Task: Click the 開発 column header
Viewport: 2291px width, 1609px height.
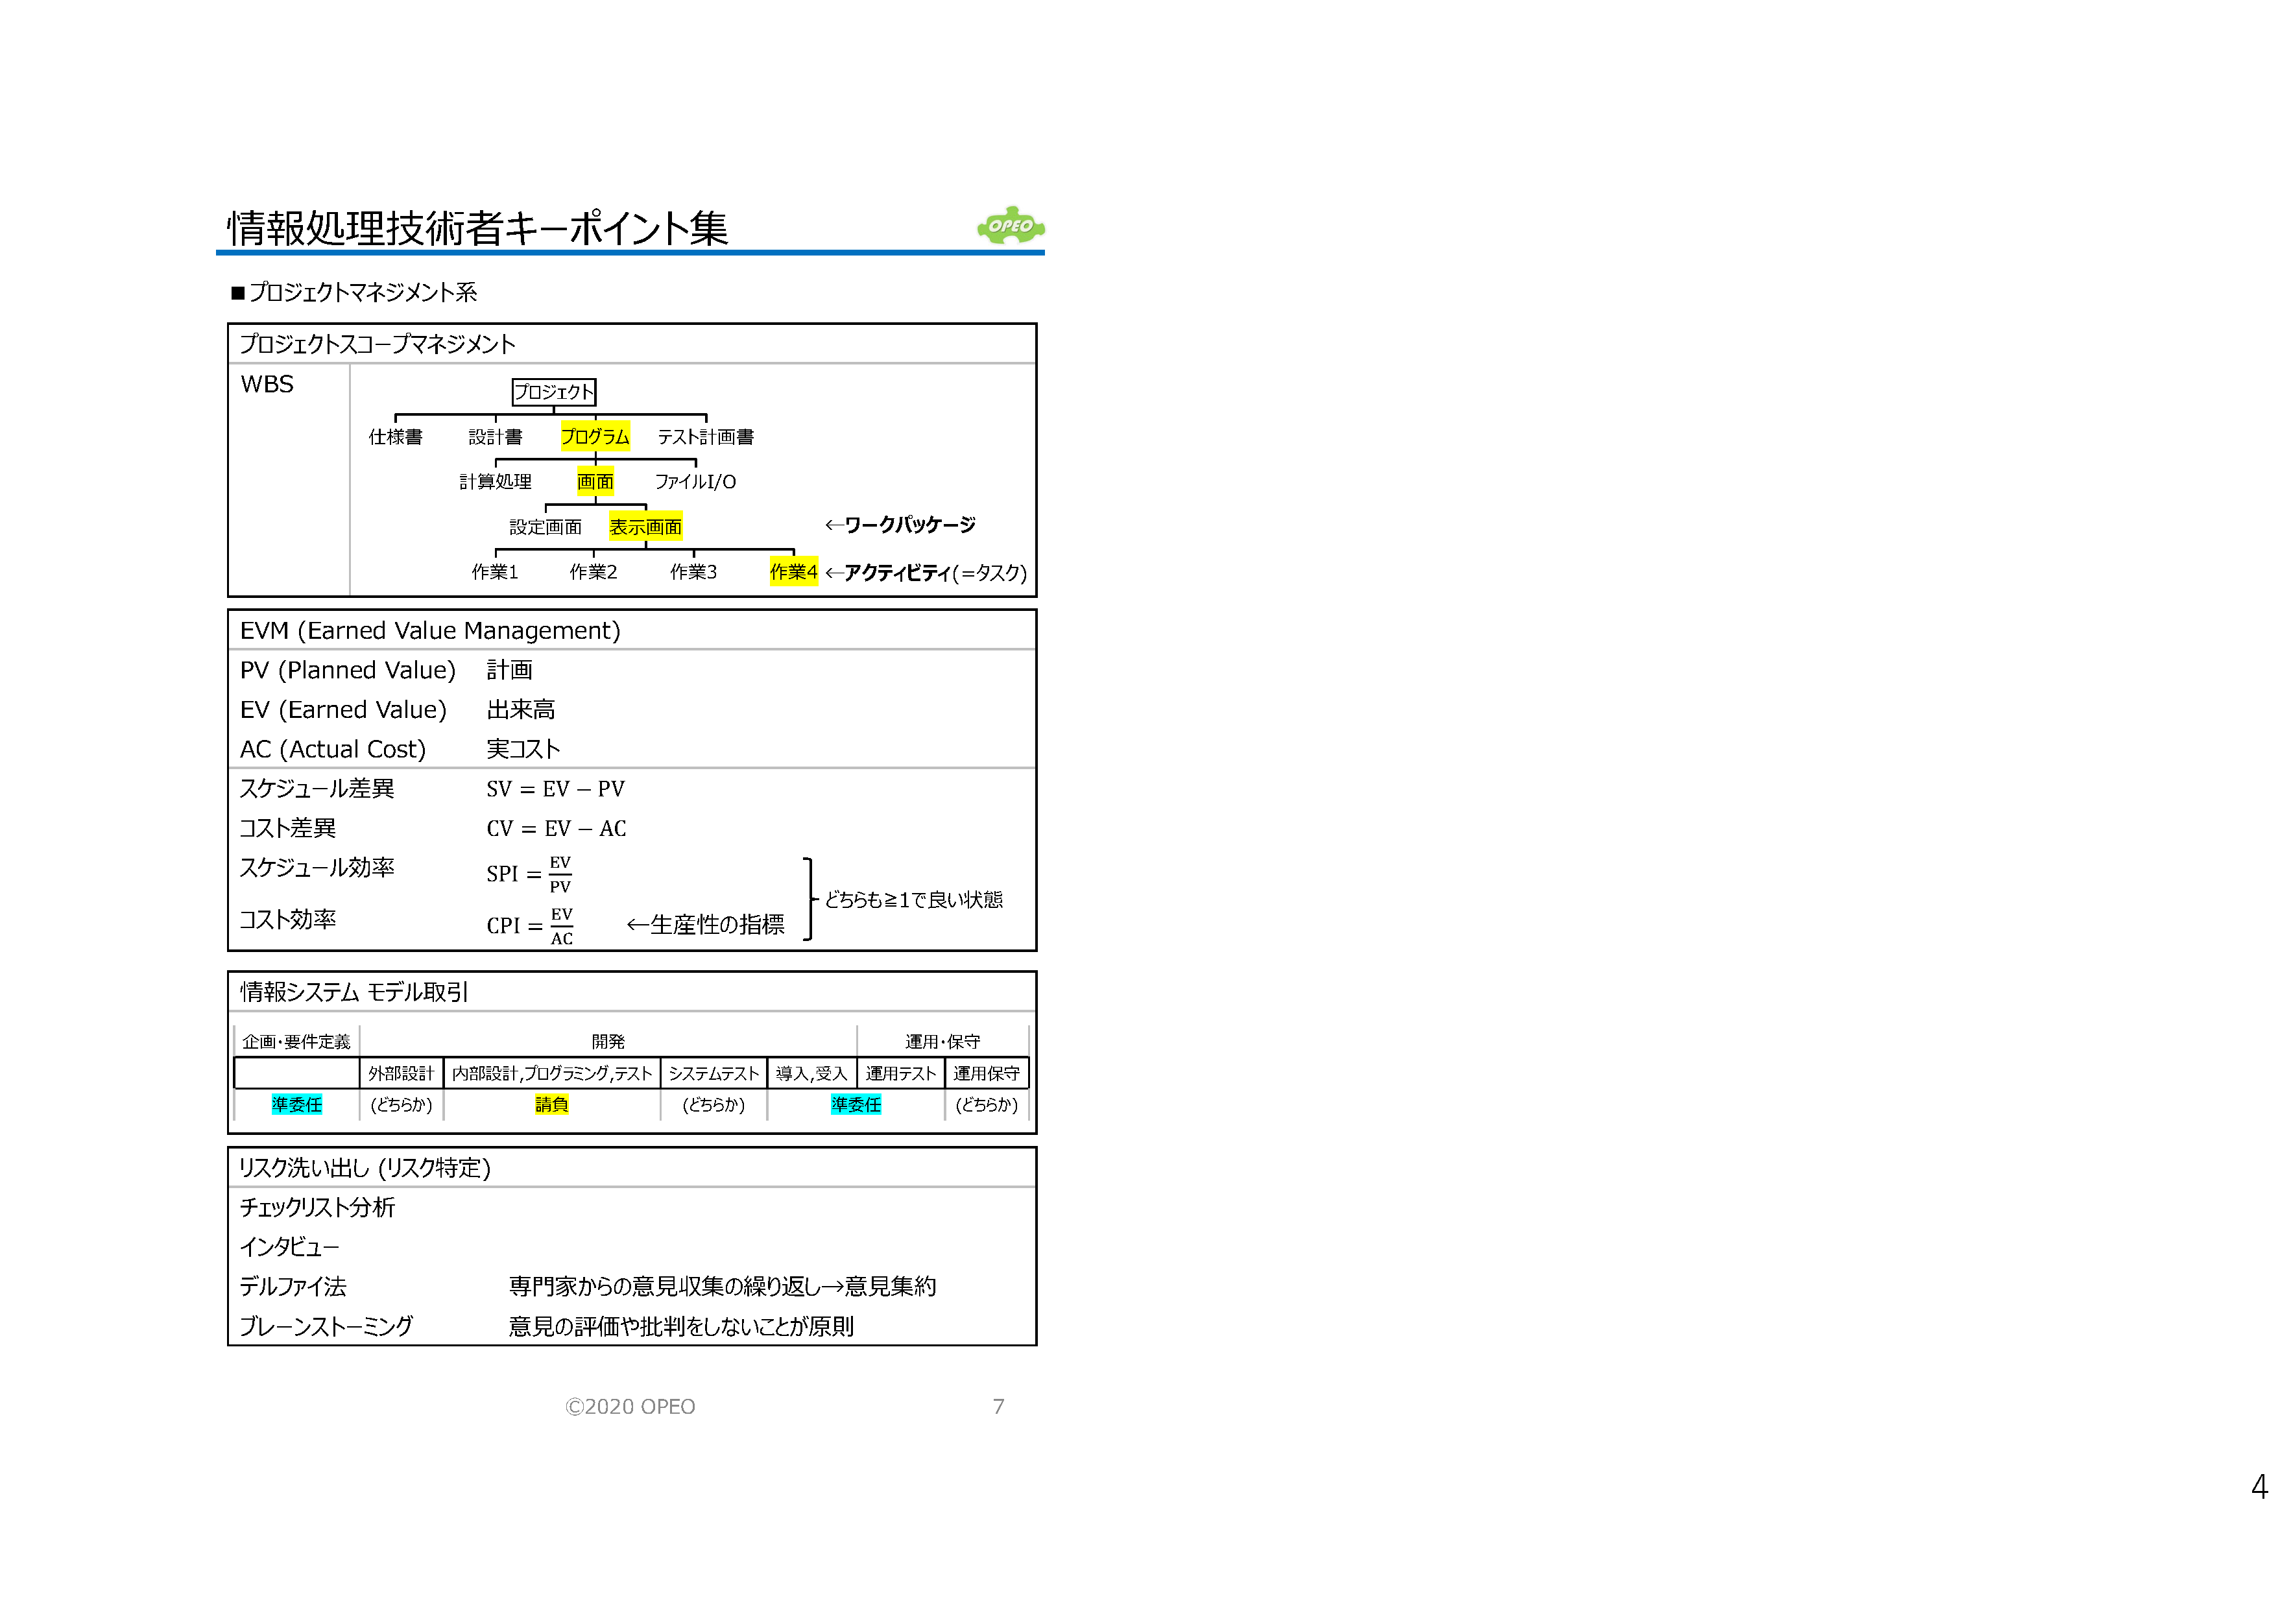Action: tap(608, 1042)
